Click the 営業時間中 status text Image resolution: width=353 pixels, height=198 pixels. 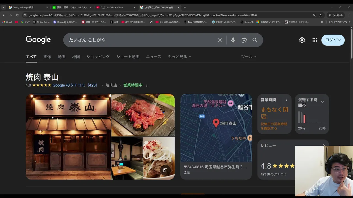pyautogui.click(x=133, y=85)
